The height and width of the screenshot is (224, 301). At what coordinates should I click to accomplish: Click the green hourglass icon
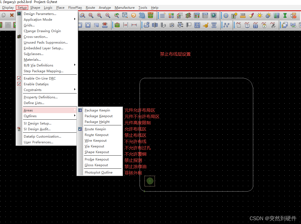pyautogui.click(x=285, y=16)
